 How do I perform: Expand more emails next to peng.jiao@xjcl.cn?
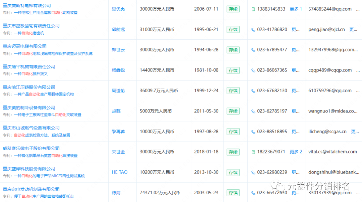[x=354, y=29]
